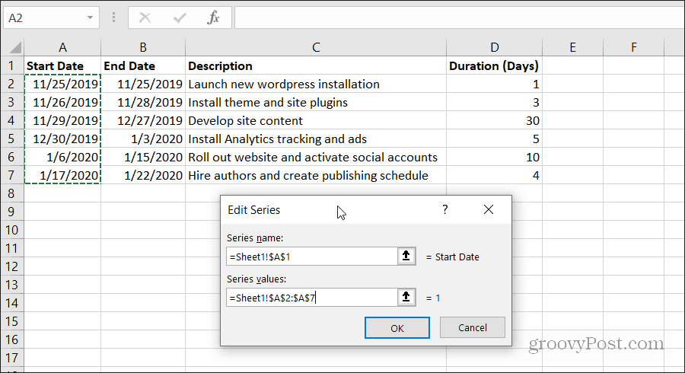
Task: Open Edit Series help question mark
Action: click(444, 209)
